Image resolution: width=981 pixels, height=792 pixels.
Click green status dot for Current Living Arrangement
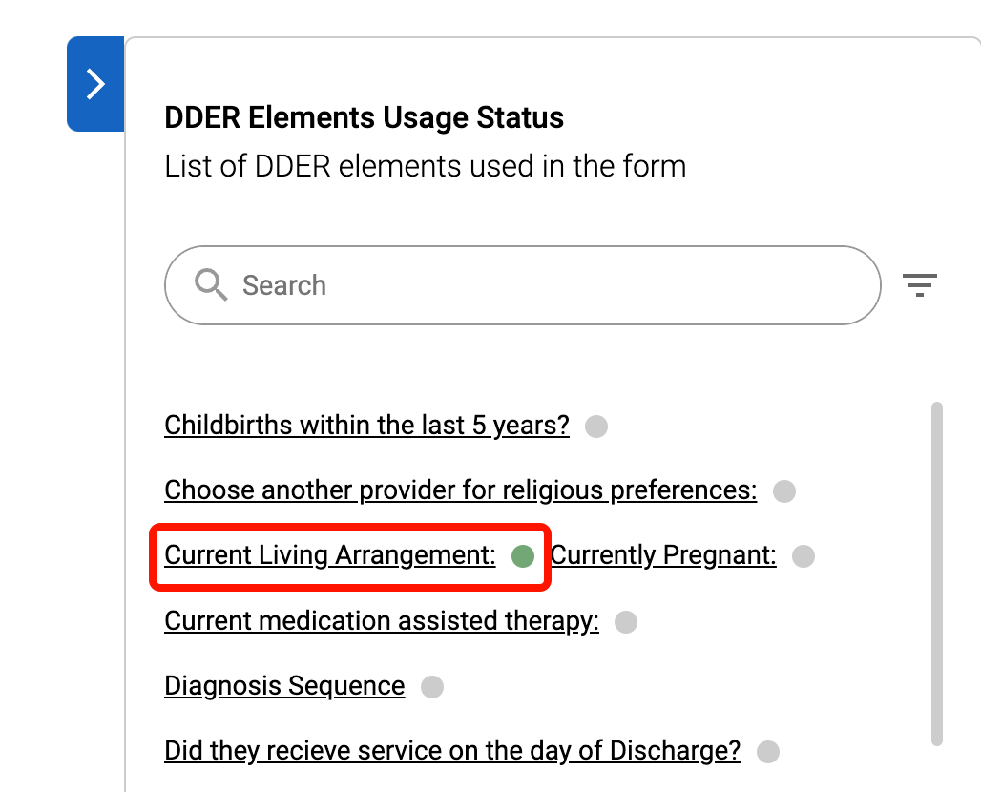coord(523,556)
